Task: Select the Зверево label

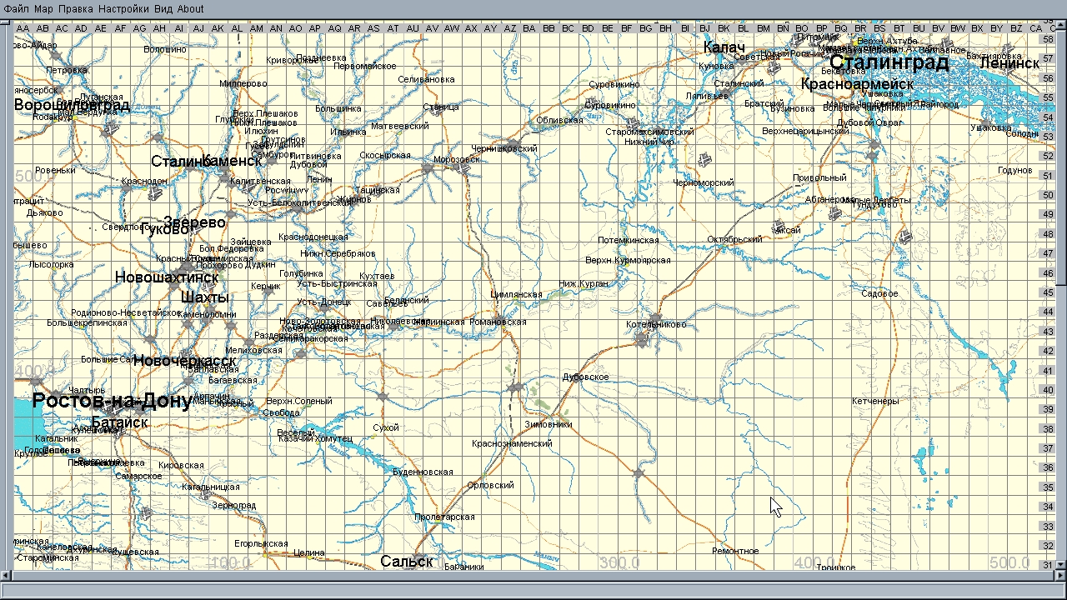Action: tap(194, 222)
